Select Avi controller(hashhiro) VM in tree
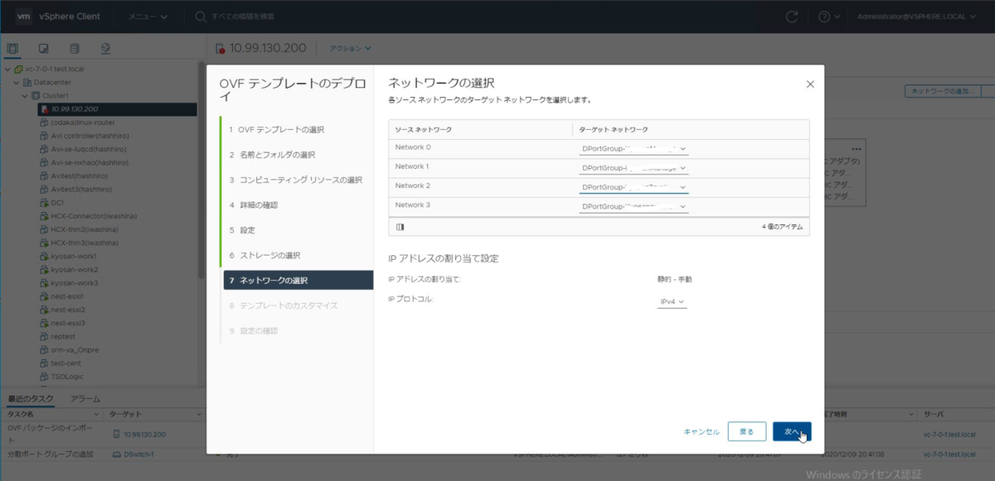 coord(89,136)
